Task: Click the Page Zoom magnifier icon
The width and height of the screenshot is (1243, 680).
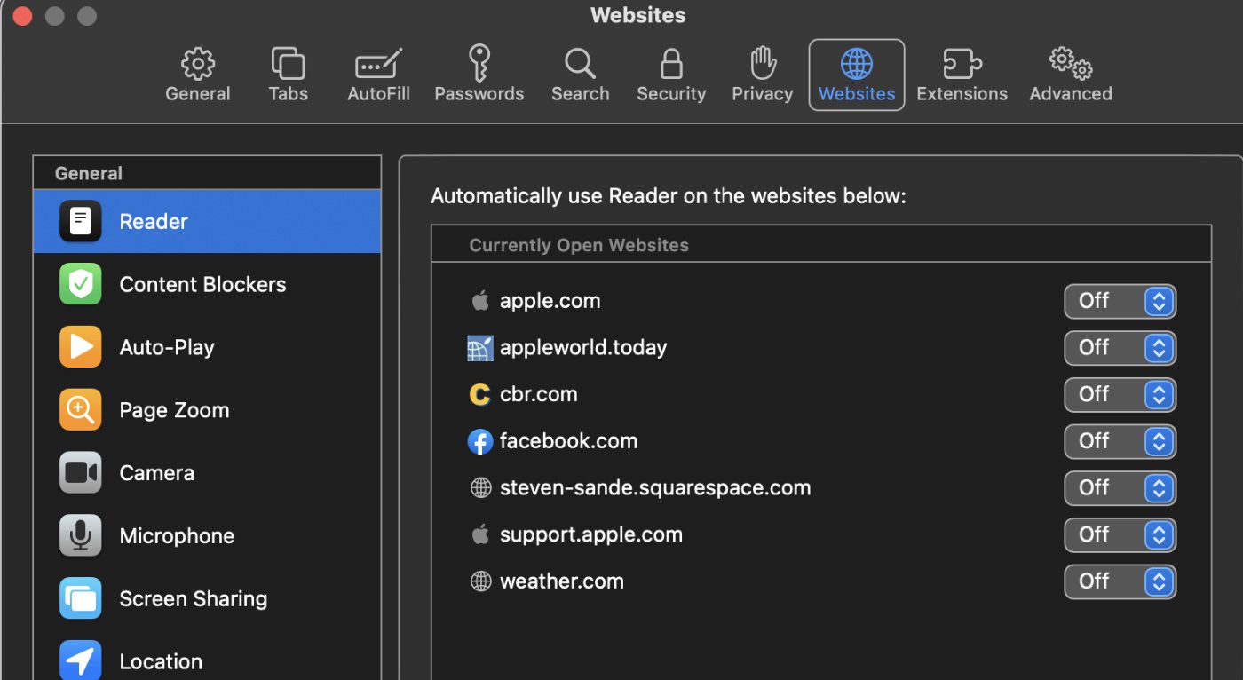Action: [81, 410]
